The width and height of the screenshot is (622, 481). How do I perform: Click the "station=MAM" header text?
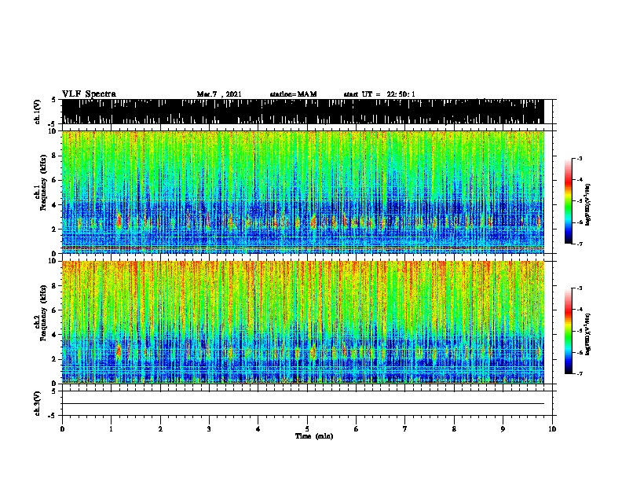(x=293, y=94)
